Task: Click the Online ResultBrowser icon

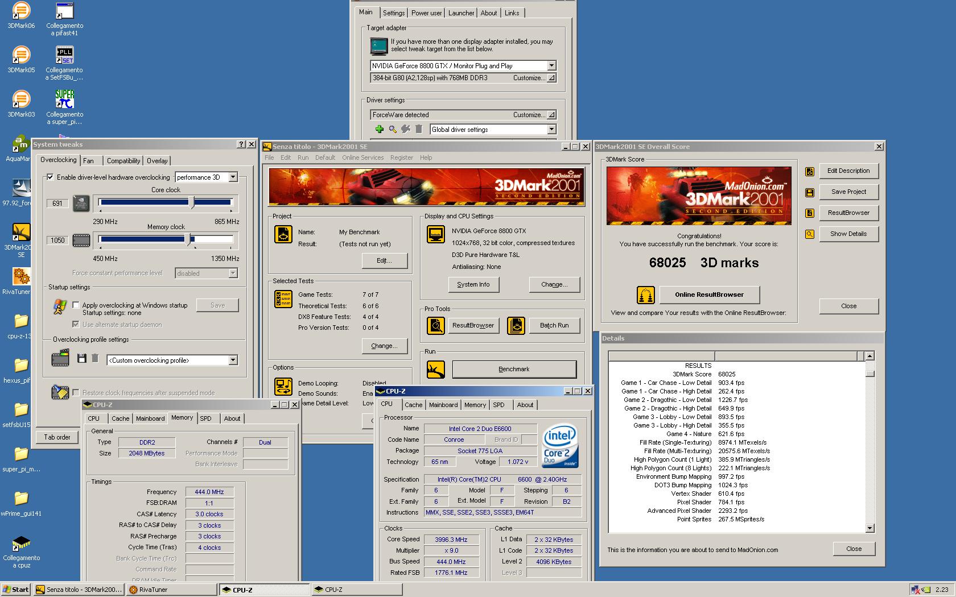Action: (645, 295)
